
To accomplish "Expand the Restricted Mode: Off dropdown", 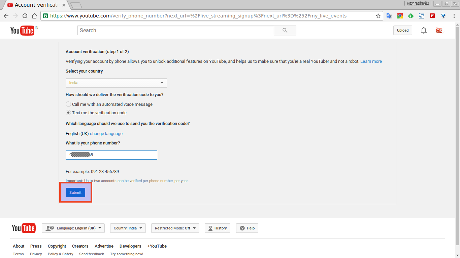I will click(175, 228).
